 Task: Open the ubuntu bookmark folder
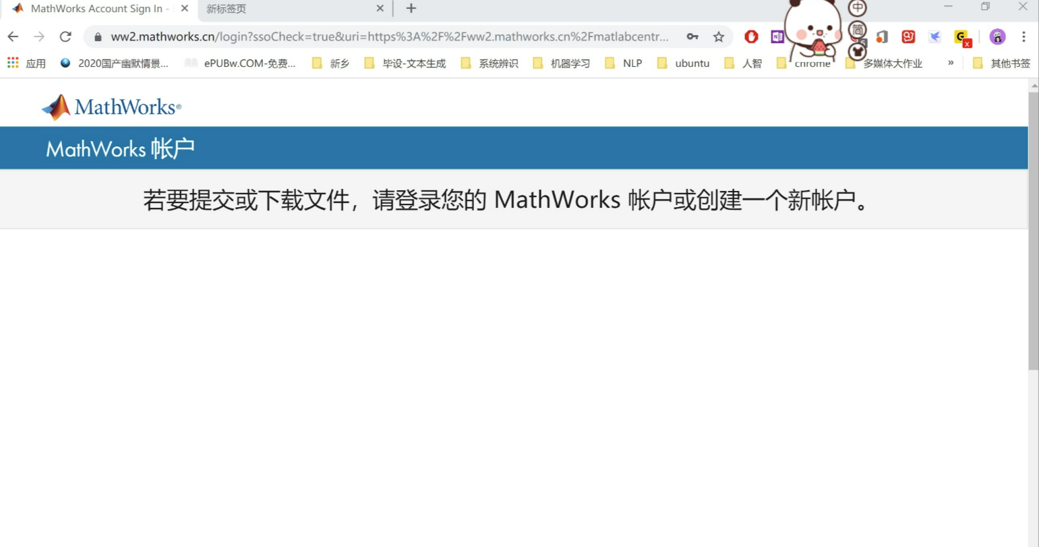(x=683, y=63)
